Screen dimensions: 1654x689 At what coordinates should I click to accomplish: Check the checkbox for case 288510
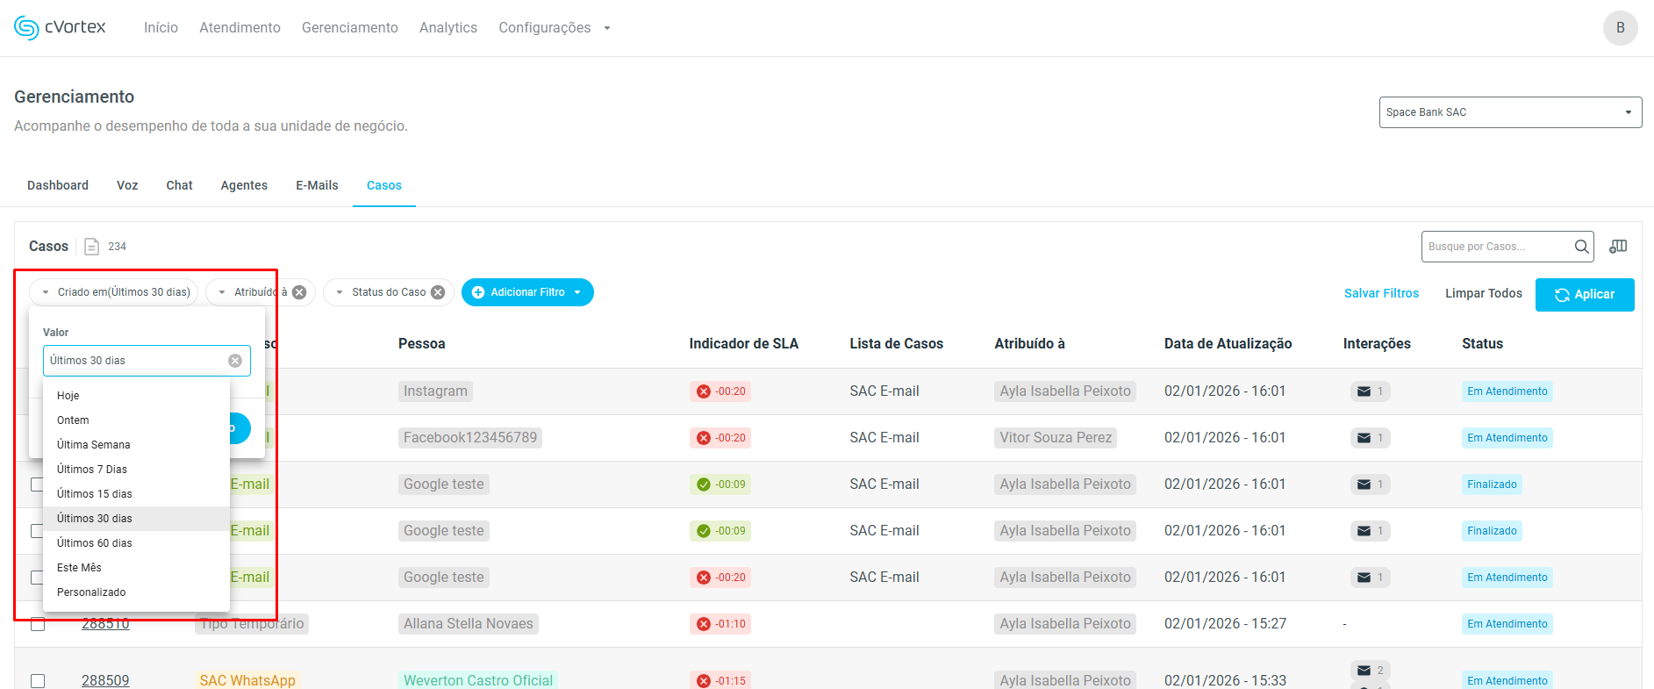[38, 624]
